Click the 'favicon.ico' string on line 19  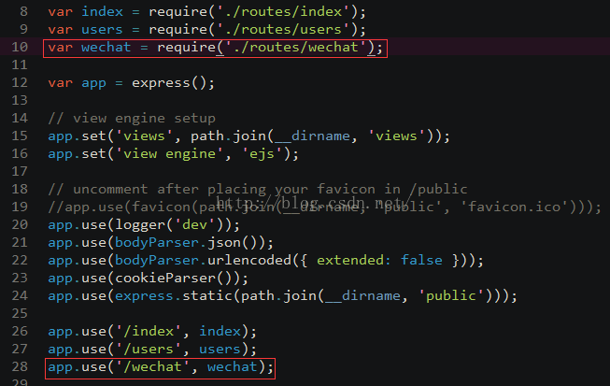tap(515, 207)
